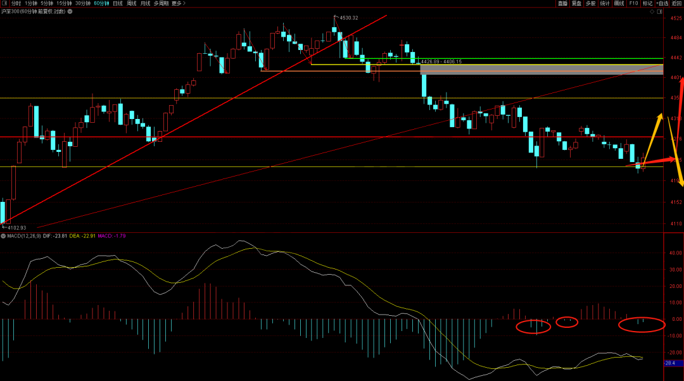684x381 pixels.
Task: Click the 直播 live button
Action: [562, 3]
